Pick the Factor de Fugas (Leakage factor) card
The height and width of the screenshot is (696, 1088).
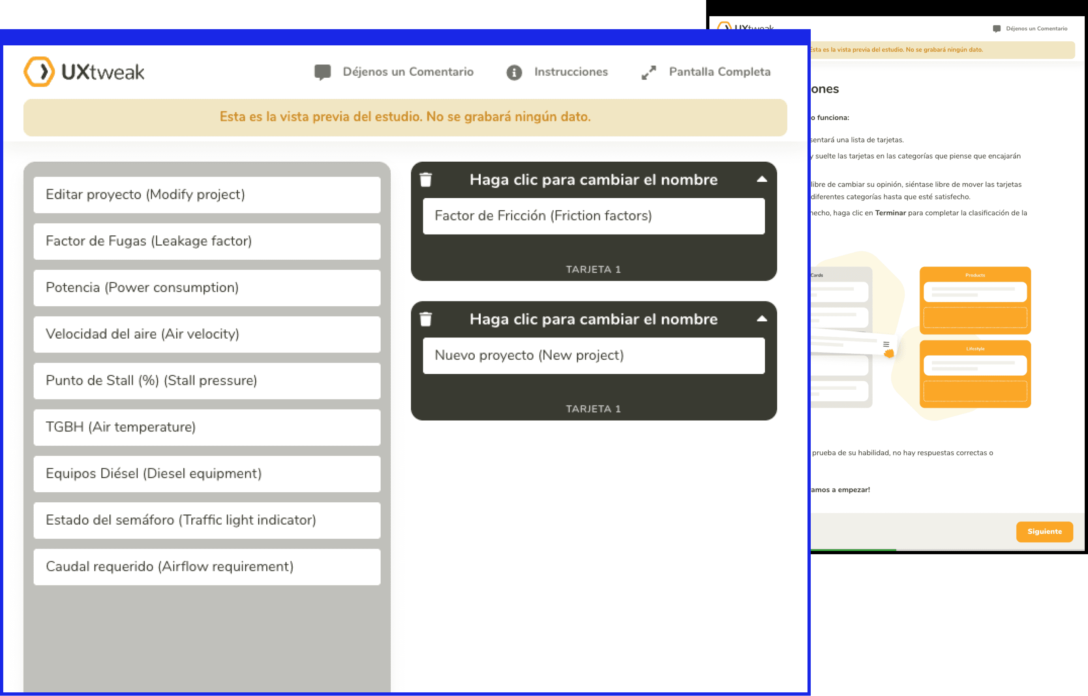click(x=207, y=241)
